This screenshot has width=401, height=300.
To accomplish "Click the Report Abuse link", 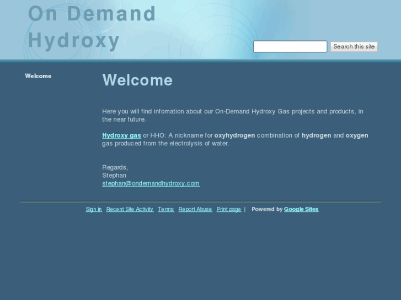I will click(195, 209).
